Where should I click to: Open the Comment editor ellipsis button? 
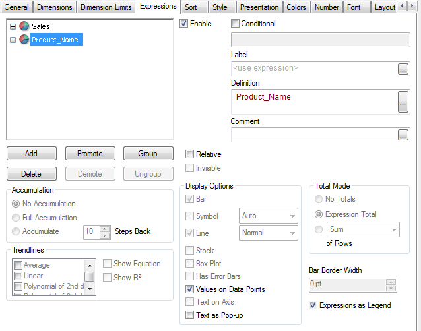click(403, 135)
